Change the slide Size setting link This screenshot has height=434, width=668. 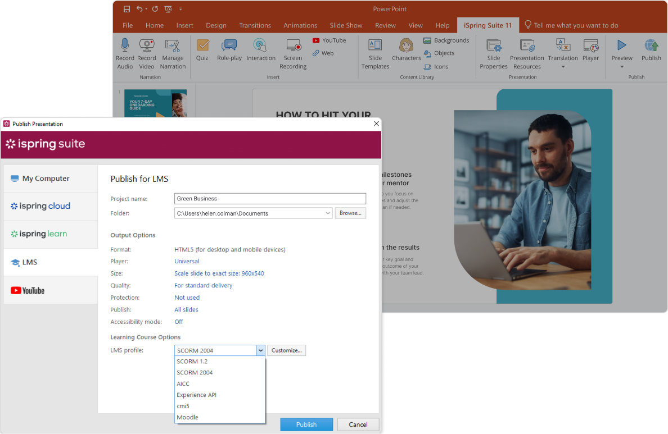coord(219,273)
